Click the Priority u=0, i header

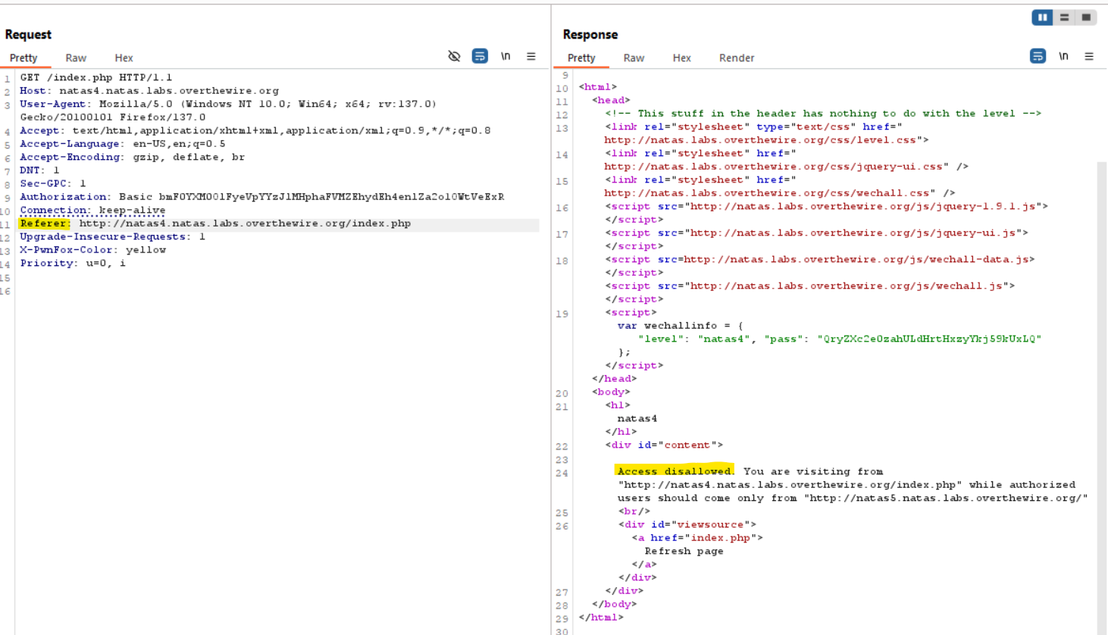click(73, 263)
